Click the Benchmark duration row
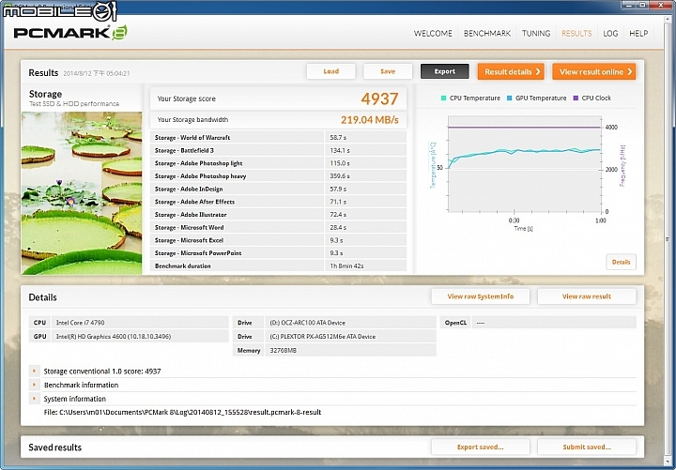This screenshot has height=470, width=676. tap(278, 265)
